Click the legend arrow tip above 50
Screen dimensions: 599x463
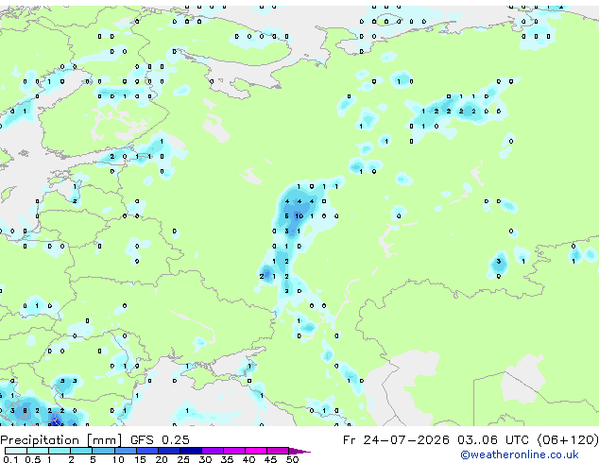click(x=299, y=451)
